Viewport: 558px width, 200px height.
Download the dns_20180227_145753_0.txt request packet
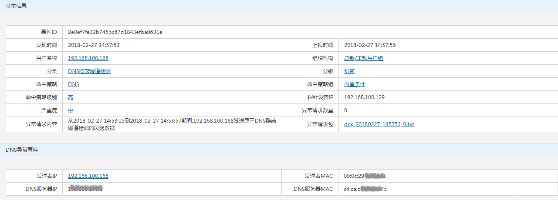click(x=379, y=124)
